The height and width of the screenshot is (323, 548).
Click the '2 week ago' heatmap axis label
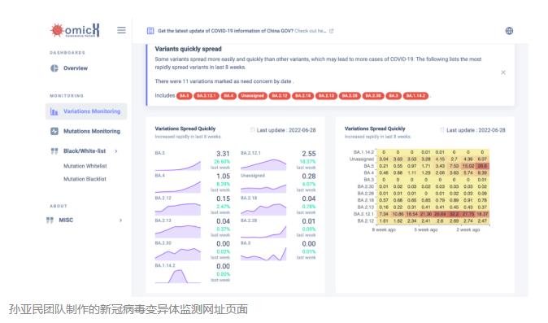pyautogui.click(x=468, y=229)
